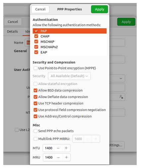
Task: Uncheck the EAP authentication checkbox
Action: click(x=36, y=52)
